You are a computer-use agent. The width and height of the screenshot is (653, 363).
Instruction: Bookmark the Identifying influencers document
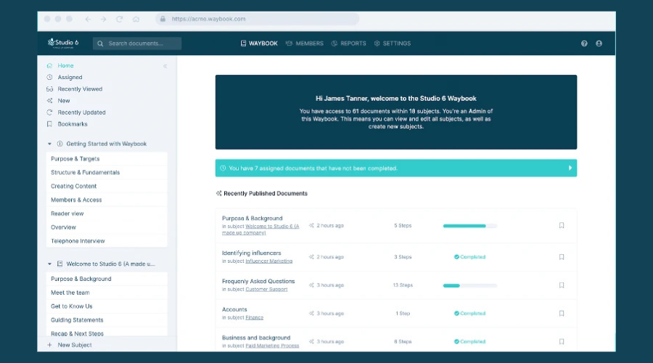pos(562,257)
